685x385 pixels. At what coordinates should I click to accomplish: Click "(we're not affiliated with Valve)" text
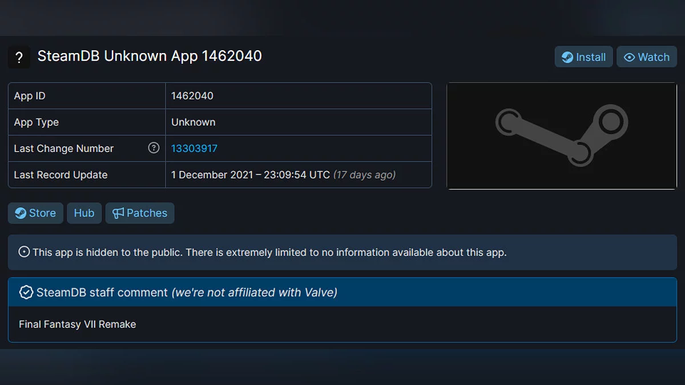pos(255,293)
